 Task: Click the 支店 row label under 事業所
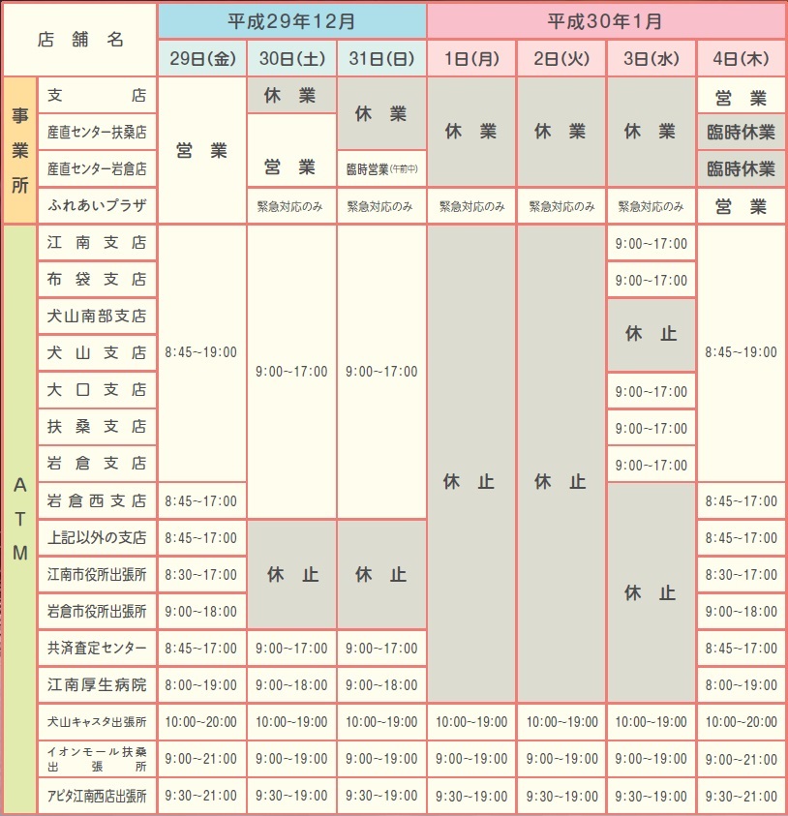pos(97,95)
